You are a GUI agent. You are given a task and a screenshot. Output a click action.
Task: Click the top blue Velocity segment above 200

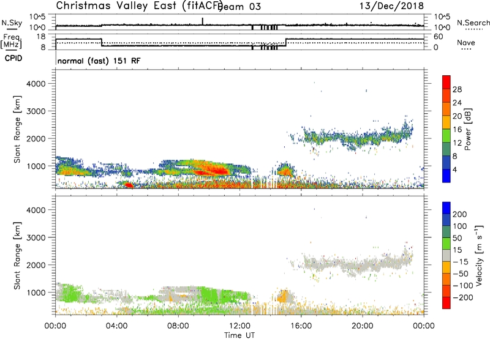[x=447, y=208]
